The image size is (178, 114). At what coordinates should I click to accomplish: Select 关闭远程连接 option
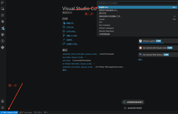coord(137,34)
